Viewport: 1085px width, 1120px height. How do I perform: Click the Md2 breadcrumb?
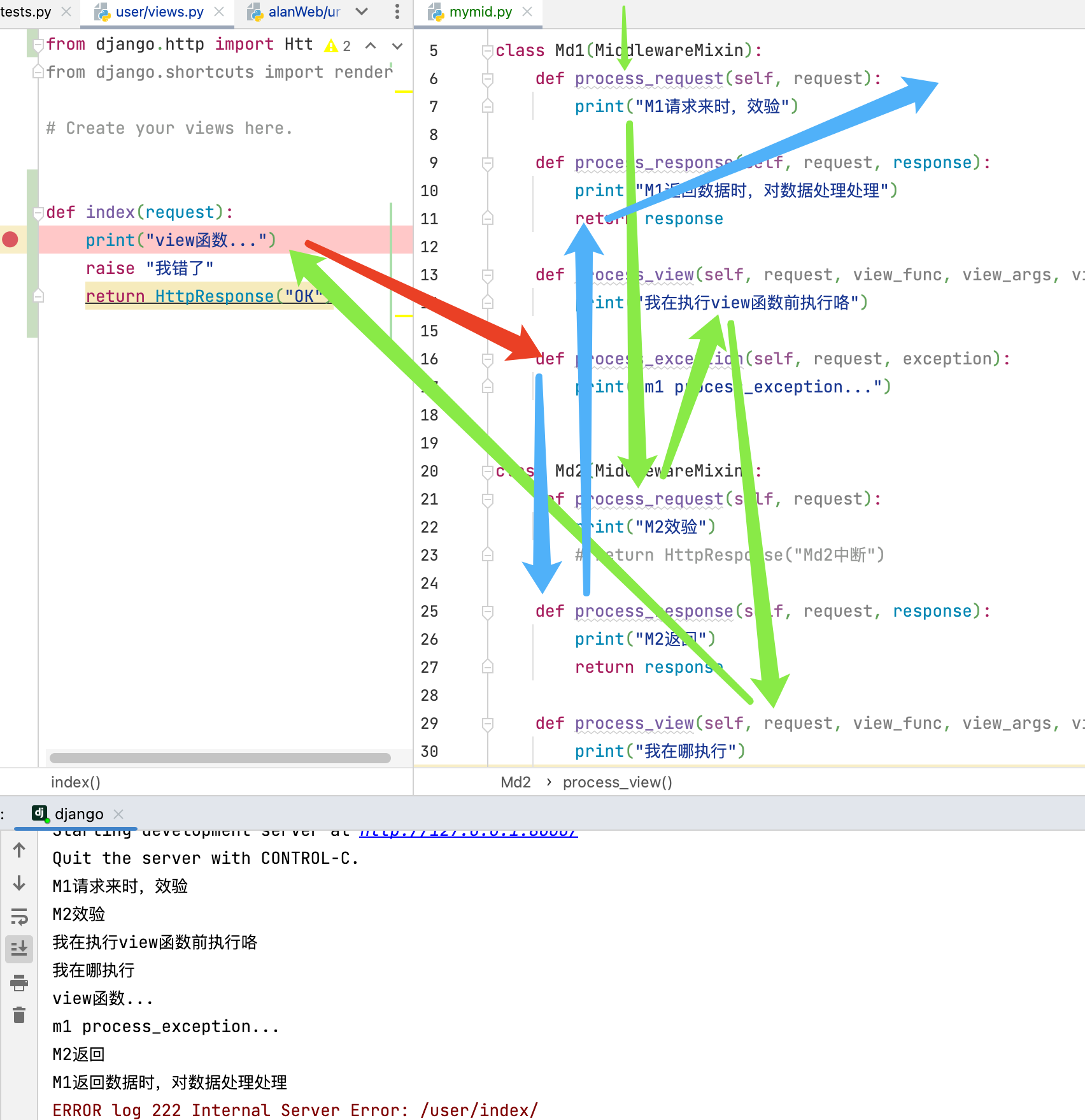516,782
